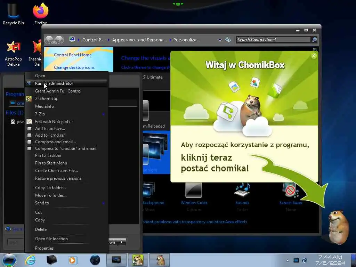Select the blue highlighted theme thumbnail
356x267 pixels.
(x=156, y=152)
